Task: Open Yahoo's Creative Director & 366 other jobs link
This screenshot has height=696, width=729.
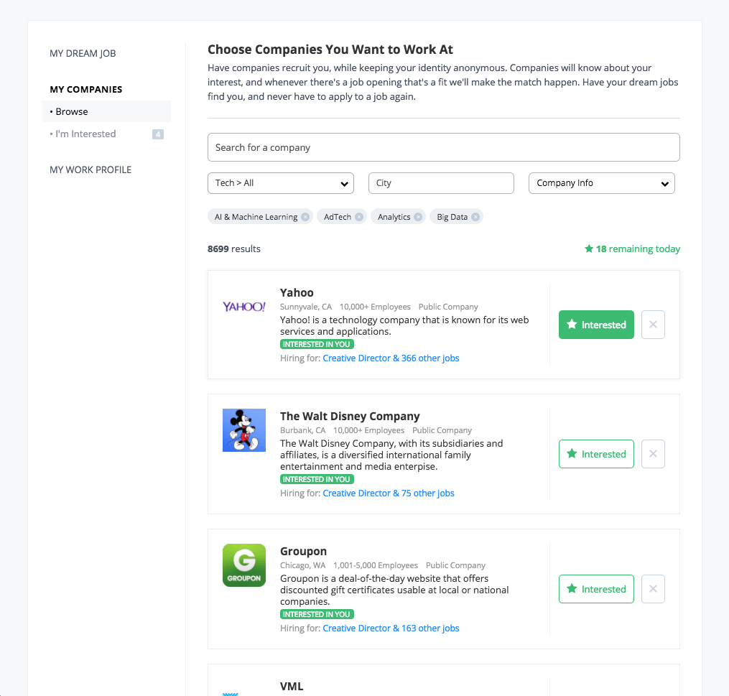Action: point(391,358)
